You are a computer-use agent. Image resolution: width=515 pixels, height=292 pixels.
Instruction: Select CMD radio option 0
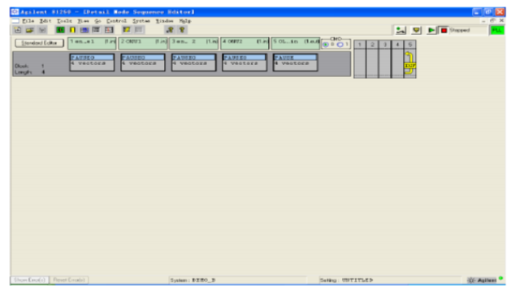tap(326, 45)
